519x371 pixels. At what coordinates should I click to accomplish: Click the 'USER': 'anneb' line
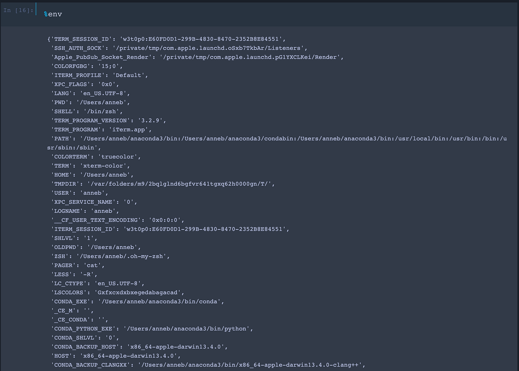[80, 193]
